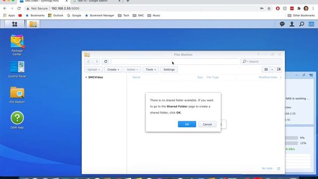This screenshot has width=318, height=179.
Task: Click the refresh icon beside No data
Action: pos(279,169)
